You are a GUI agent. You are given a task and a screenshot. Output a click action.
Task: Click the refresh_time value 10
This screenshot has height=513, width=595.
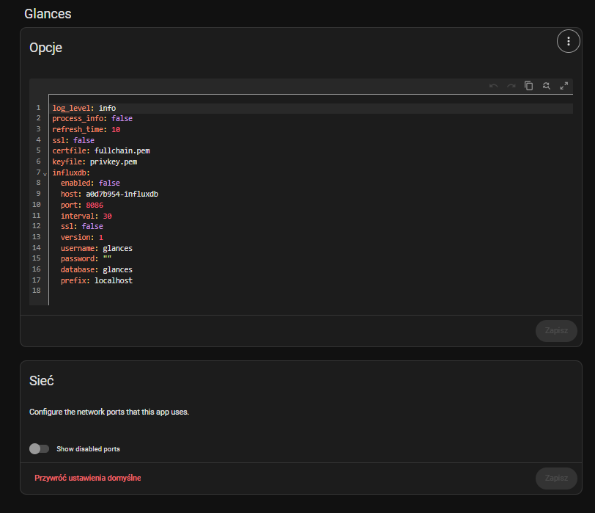[116, 129]
